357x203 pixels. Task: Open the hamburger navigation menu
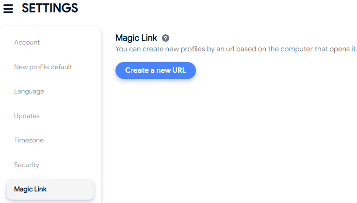(x=8, y=9)
